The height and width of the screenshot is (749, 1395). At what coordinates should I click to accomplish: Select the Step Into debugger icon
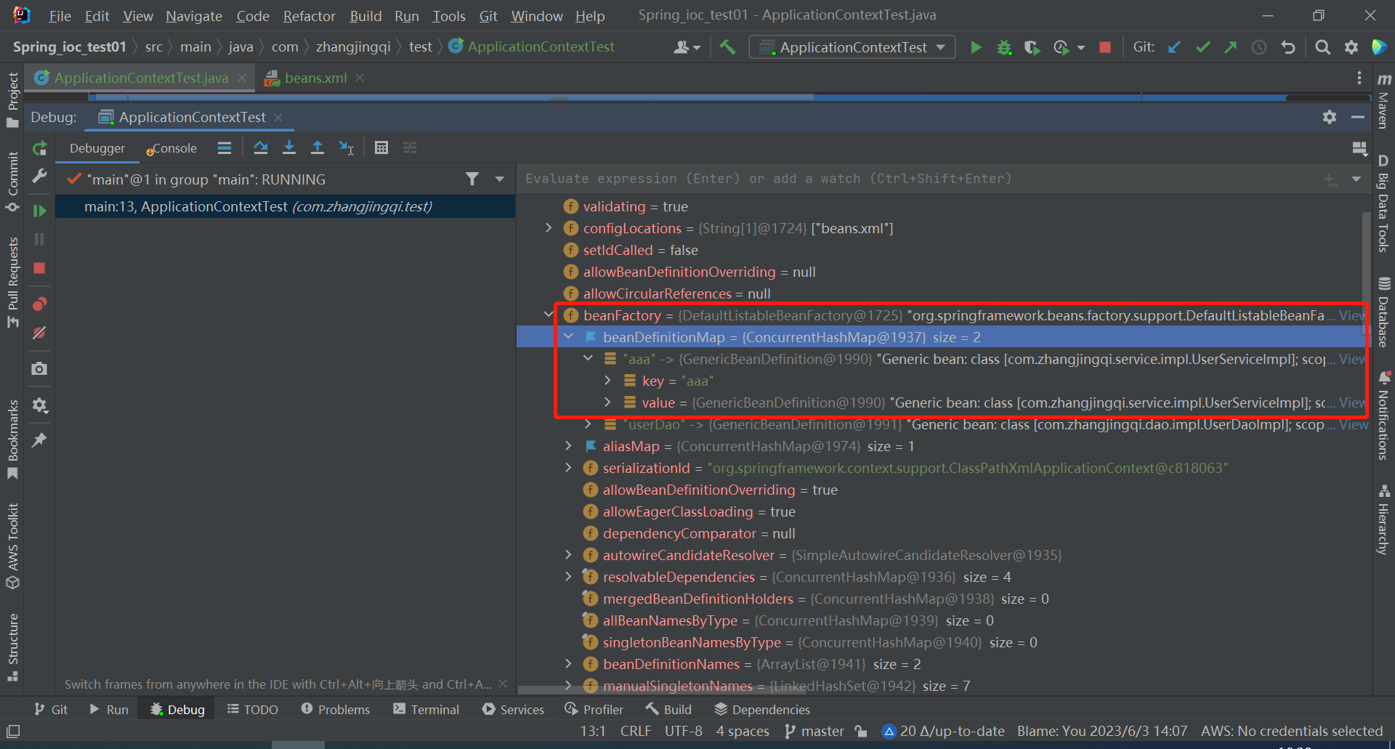click(289, 147)
